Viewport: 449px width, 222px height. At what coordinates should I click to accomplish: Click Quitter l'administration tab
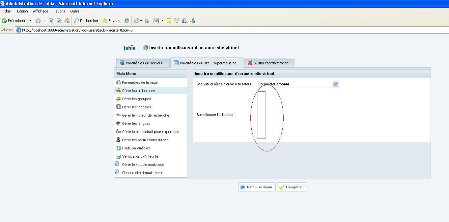[269, 63]
